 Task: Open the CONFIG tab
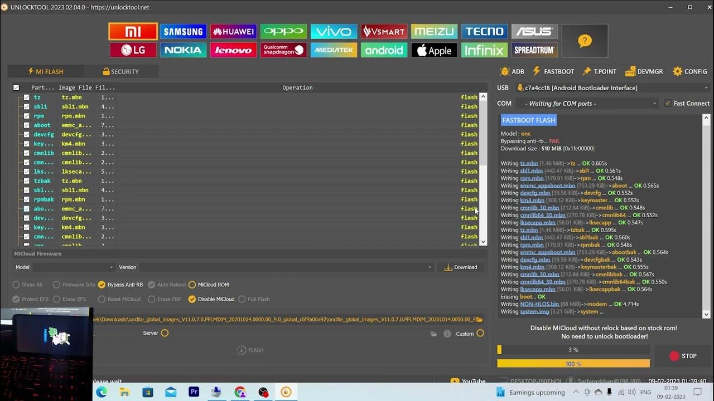point(690,71)
